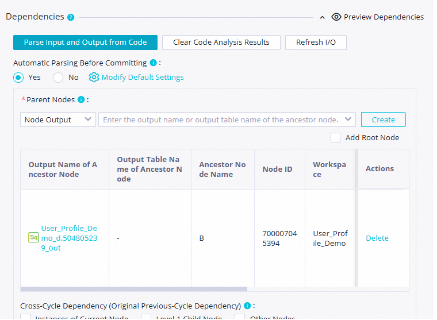Click the Output Table Name of Ancestor Node header

coord(149,169)
